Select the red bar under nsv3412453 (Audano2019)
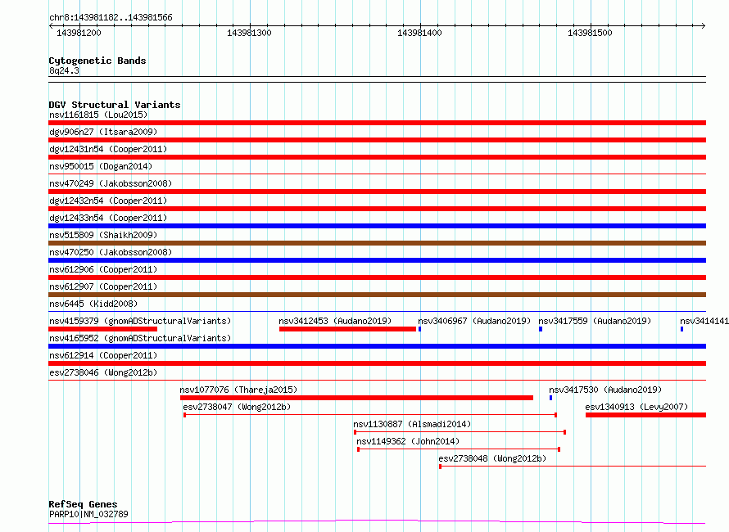The width and height of the screenshot is (729, 532). click(347, 329)
